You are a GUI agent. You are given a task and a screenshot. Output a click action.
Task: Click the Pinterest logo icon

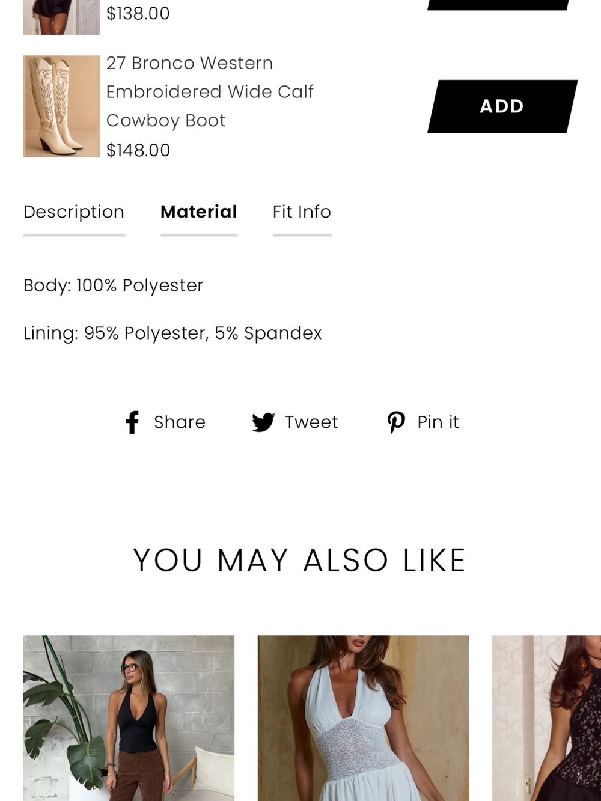pyautogui.click(x=396, y=422)
